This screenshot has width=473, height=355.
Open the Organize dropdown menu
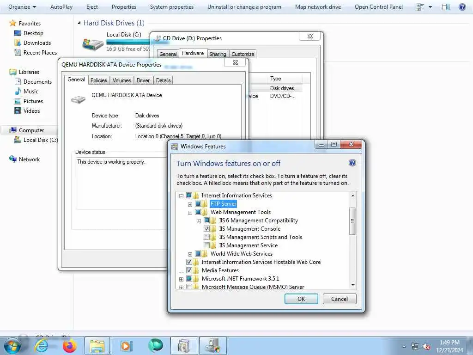click(x=22, y=6)
